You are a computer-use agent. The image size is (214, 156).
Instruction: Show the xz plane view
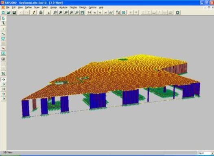pyautogui.click(x=100, y=13)
